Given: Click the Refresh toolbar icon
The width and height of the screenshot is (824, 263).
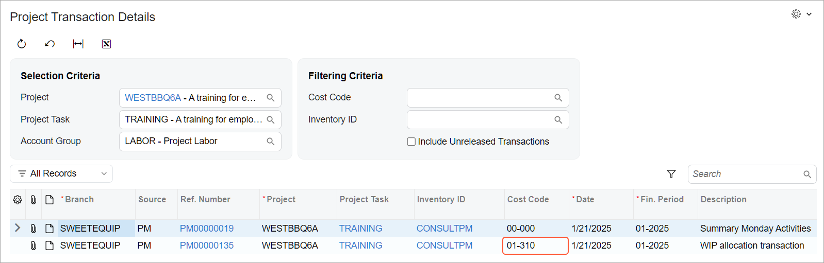Looking at the screenshot, I should pyautogui.click(x=22, y=44).
